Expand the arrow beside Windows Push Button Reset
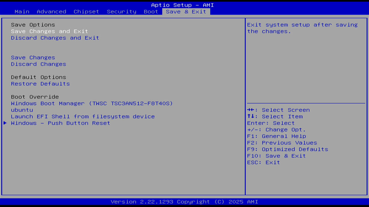 (x=5, y=123)
